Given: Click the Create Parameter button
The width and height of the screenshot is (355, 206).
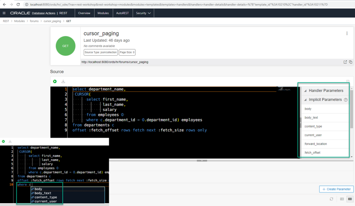Looking at the screenshot, I should click(x=336, y=189).
